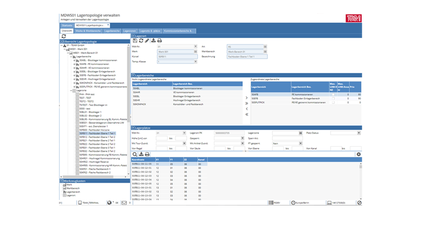The width and height of the screenshot is (423, 234).
Task: Collapse the Werkzeugkasten panel
Action: pyautogui.click(x=62, y=181)
